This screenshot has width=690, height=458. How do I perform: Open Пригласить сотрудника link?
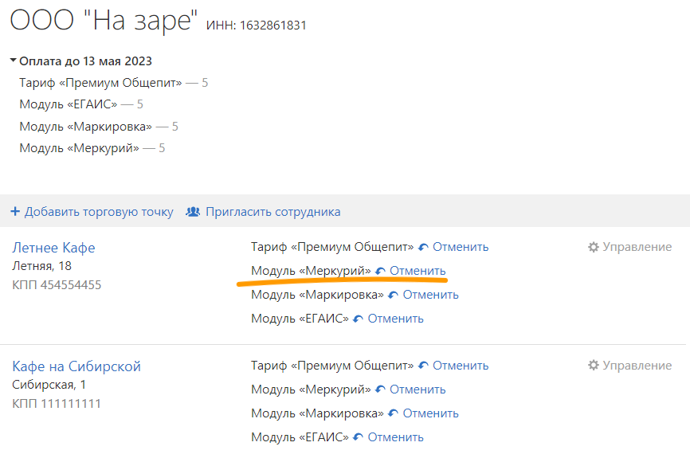coord(272,212)
